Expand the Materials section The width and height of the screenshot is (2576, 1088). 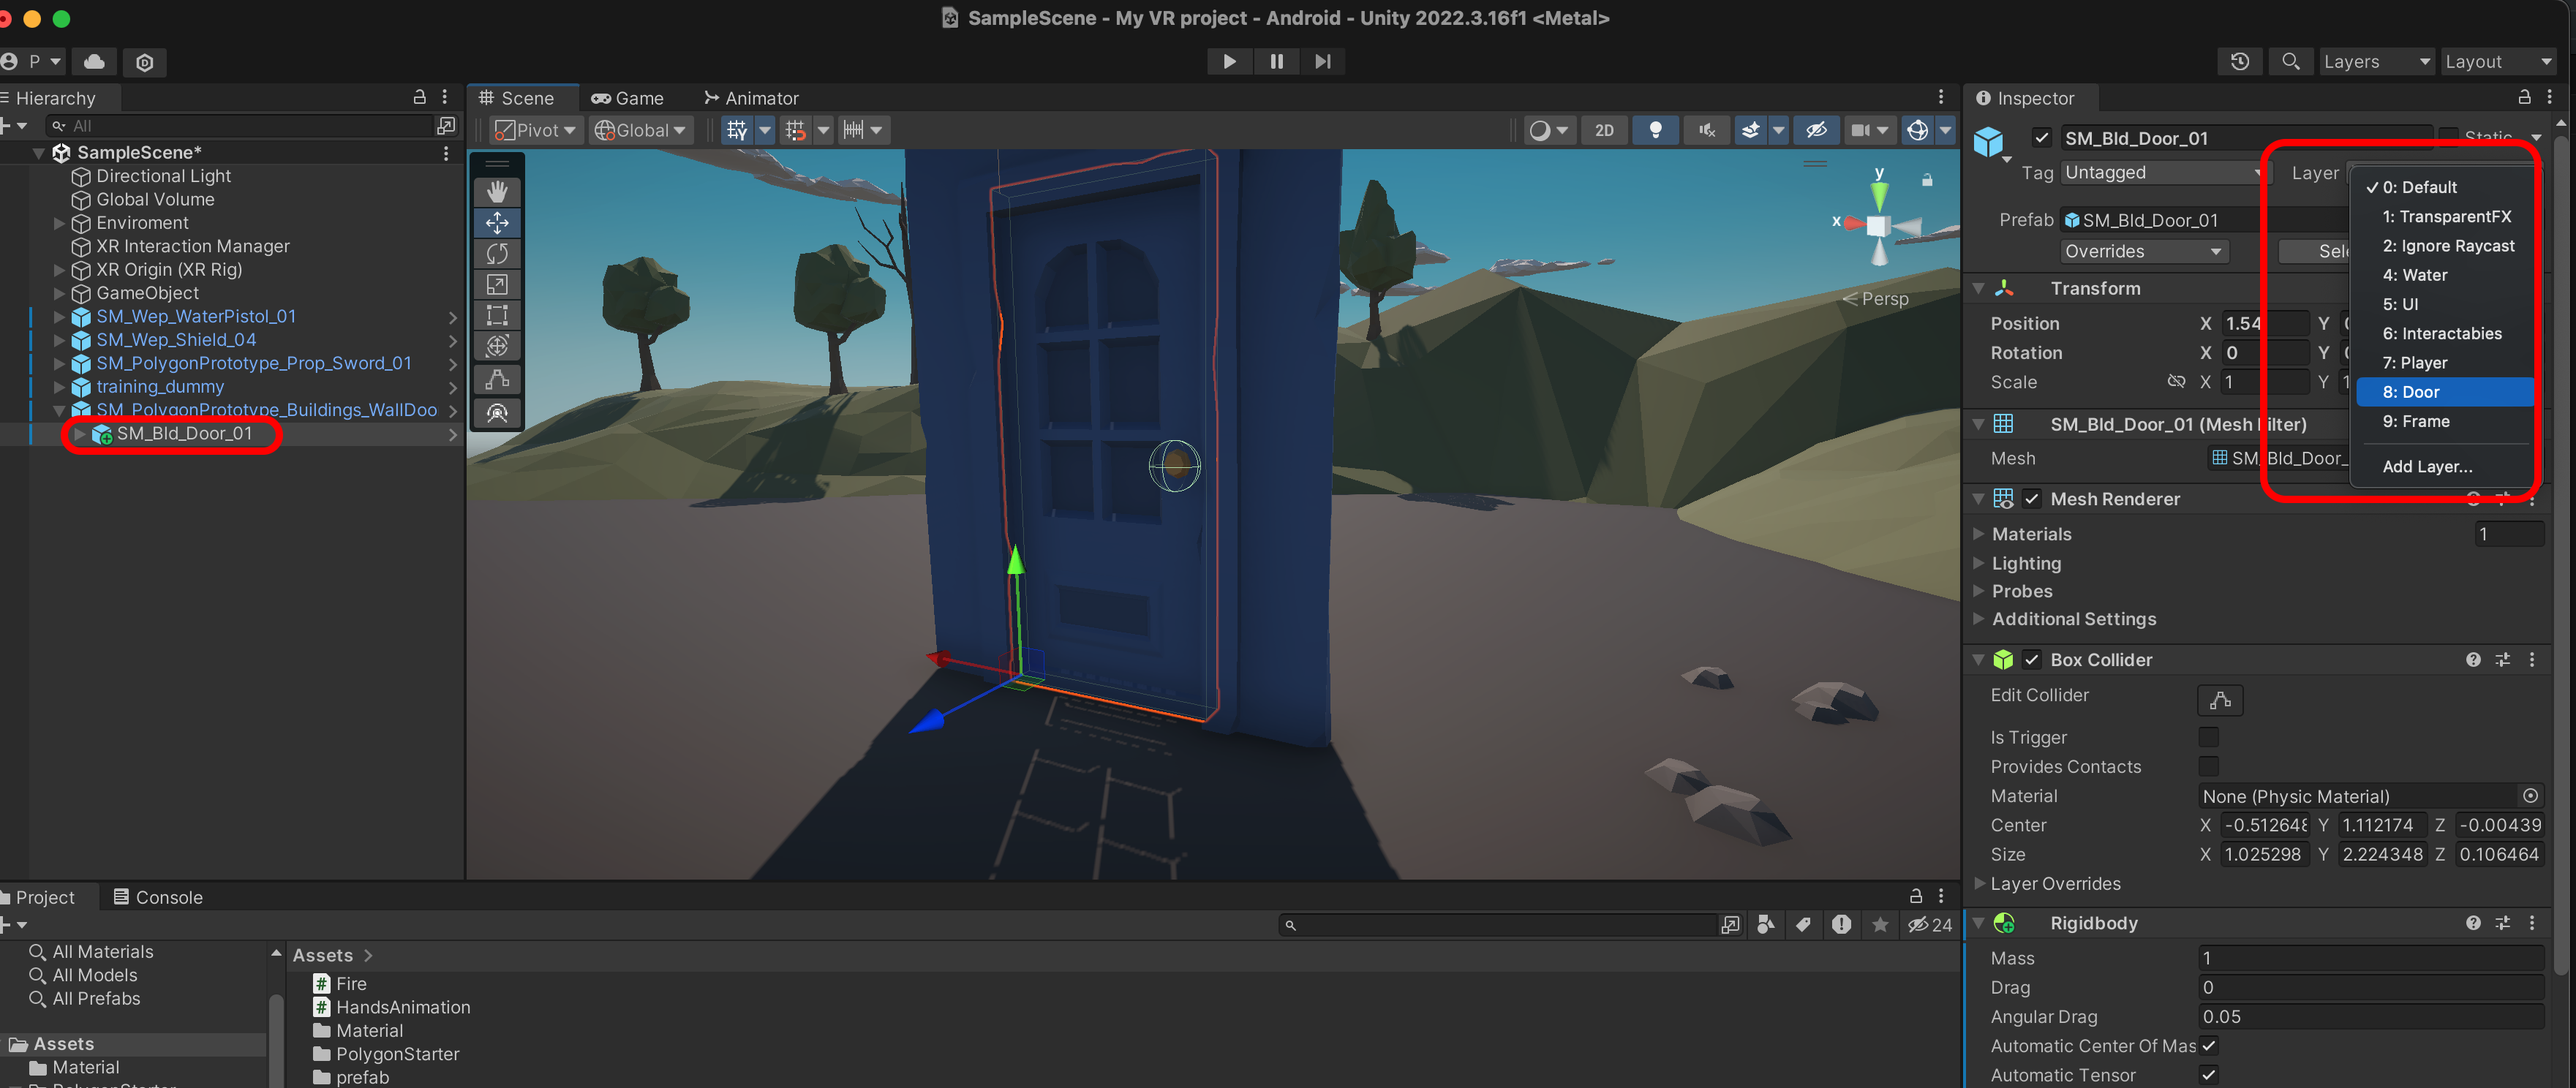point(1978,534)
